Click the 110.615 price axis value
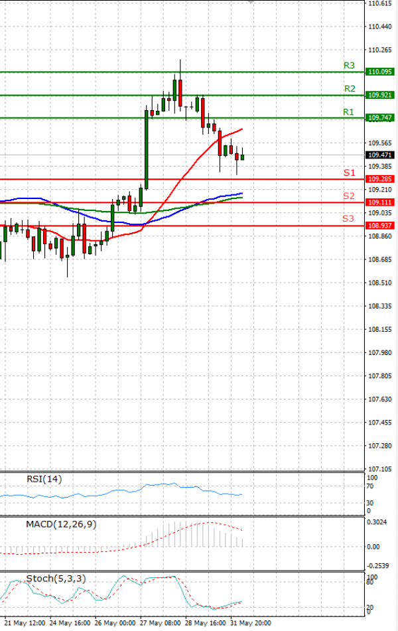 (380, 3)
